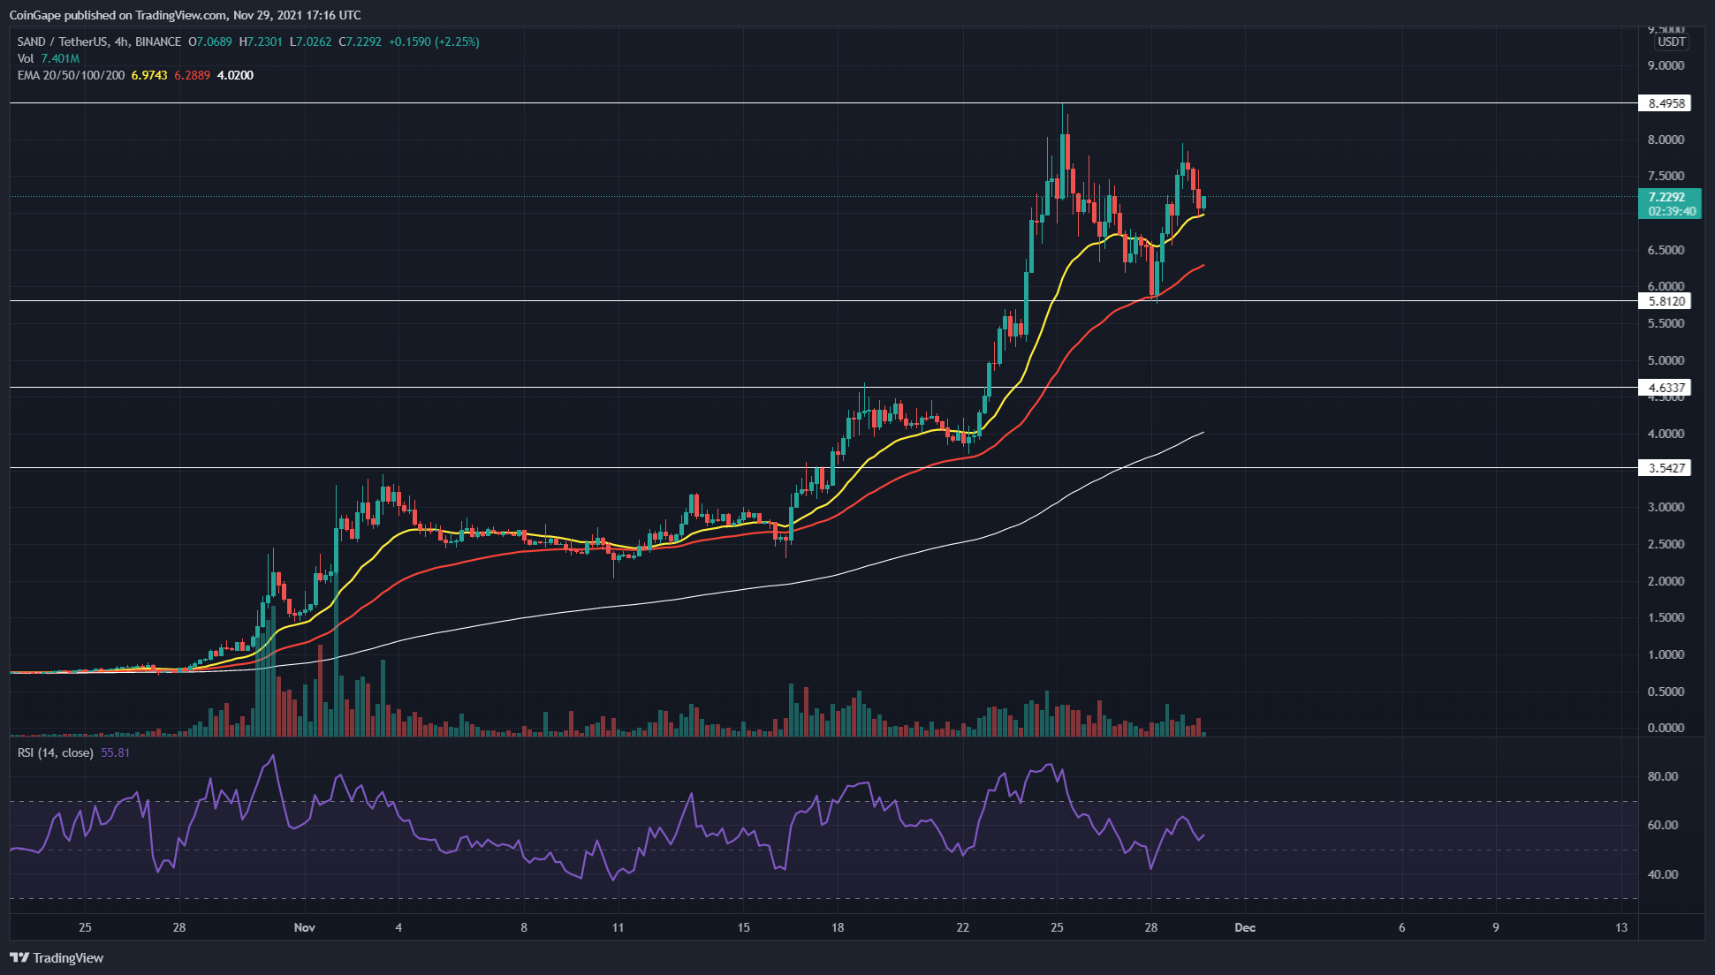Click the 5.8120 support level price label
Screen dimensions: 1715x975
[1665, 301]
